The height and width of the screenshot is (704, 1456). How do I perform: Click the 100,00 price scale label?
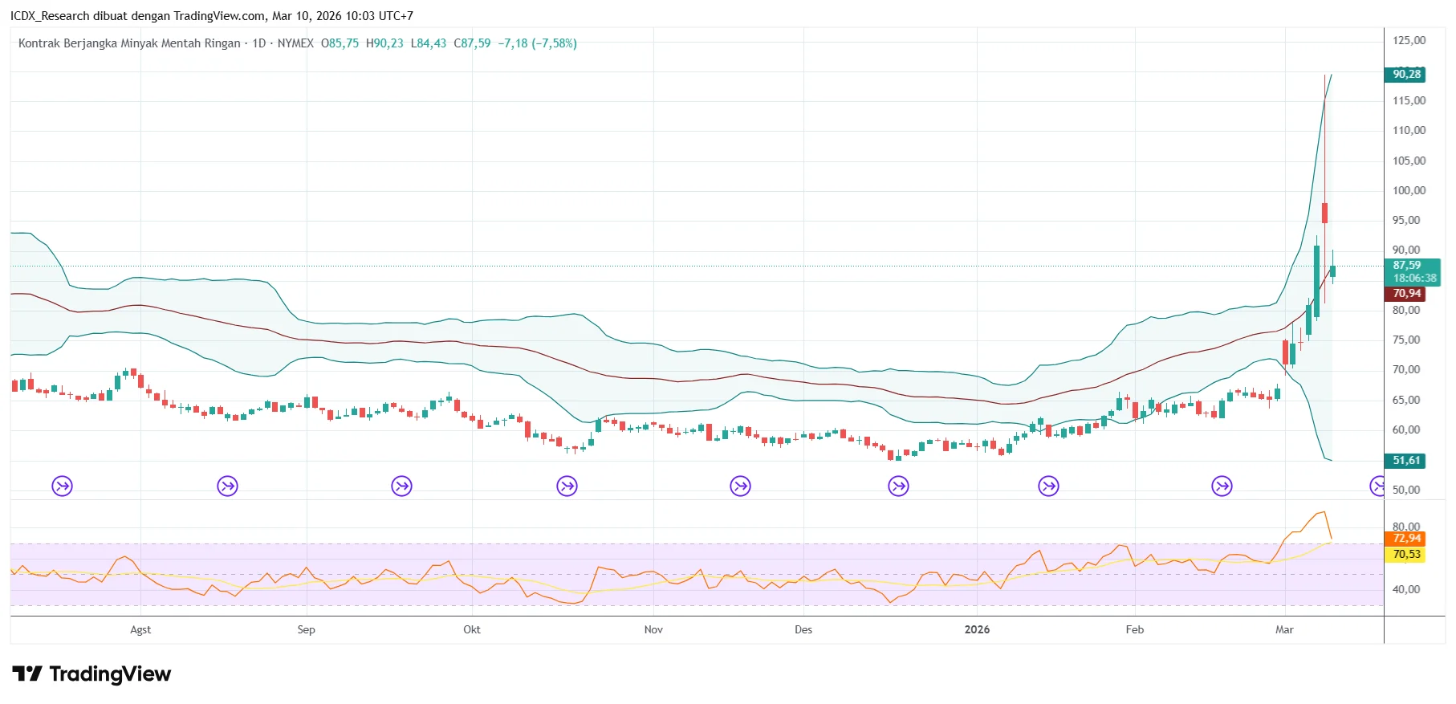(1409, 190)
